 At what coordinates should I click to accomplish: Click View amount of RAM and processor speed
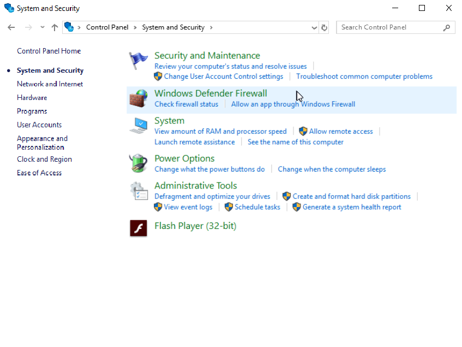click(220, 131)
